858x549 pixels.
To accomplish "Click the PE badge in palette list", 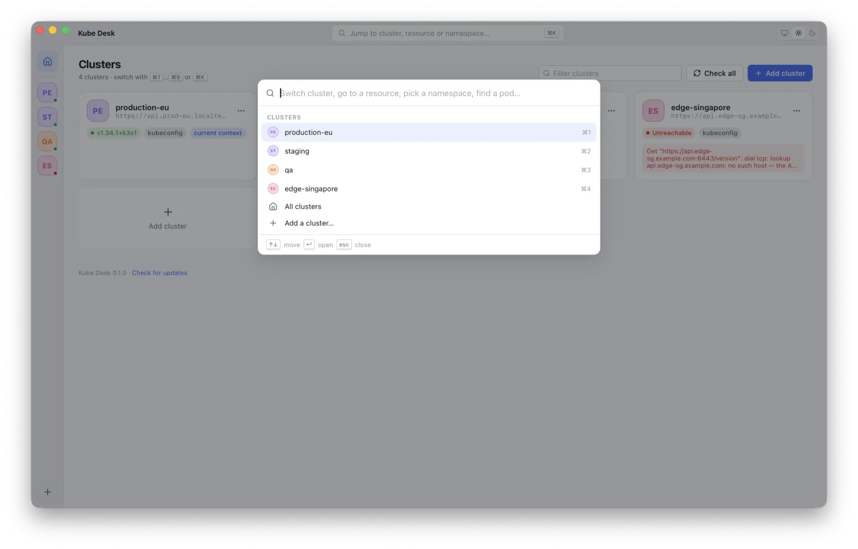I will point(273,132).
